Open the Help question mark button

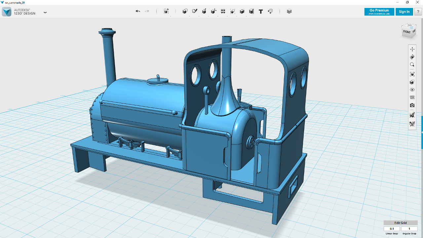(418, 12)
